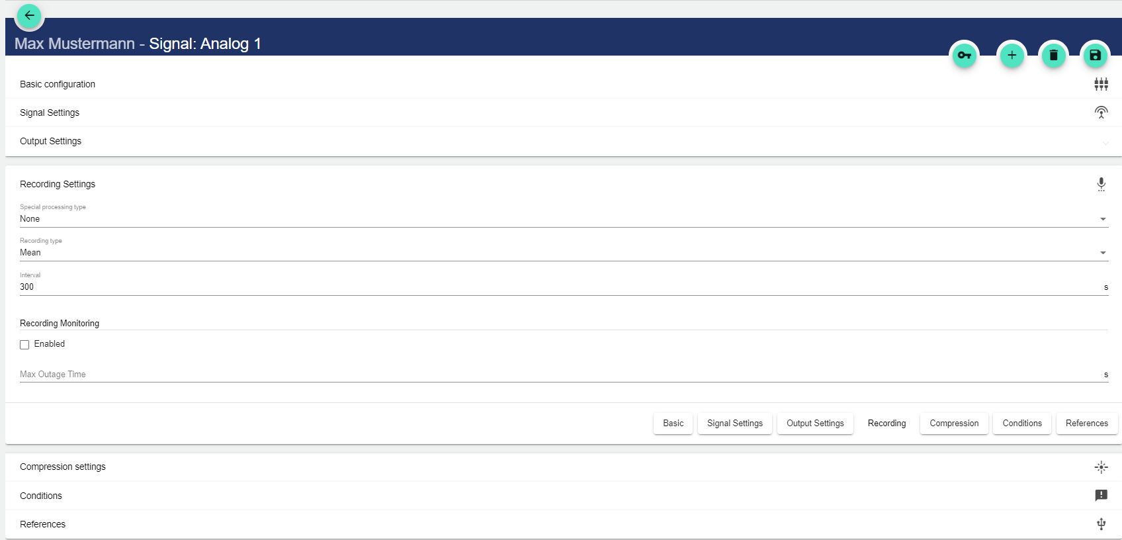Click the Signal Settings antenna icon
This screenshot has height=540, width=1122.
click(x=1101, y=112)
